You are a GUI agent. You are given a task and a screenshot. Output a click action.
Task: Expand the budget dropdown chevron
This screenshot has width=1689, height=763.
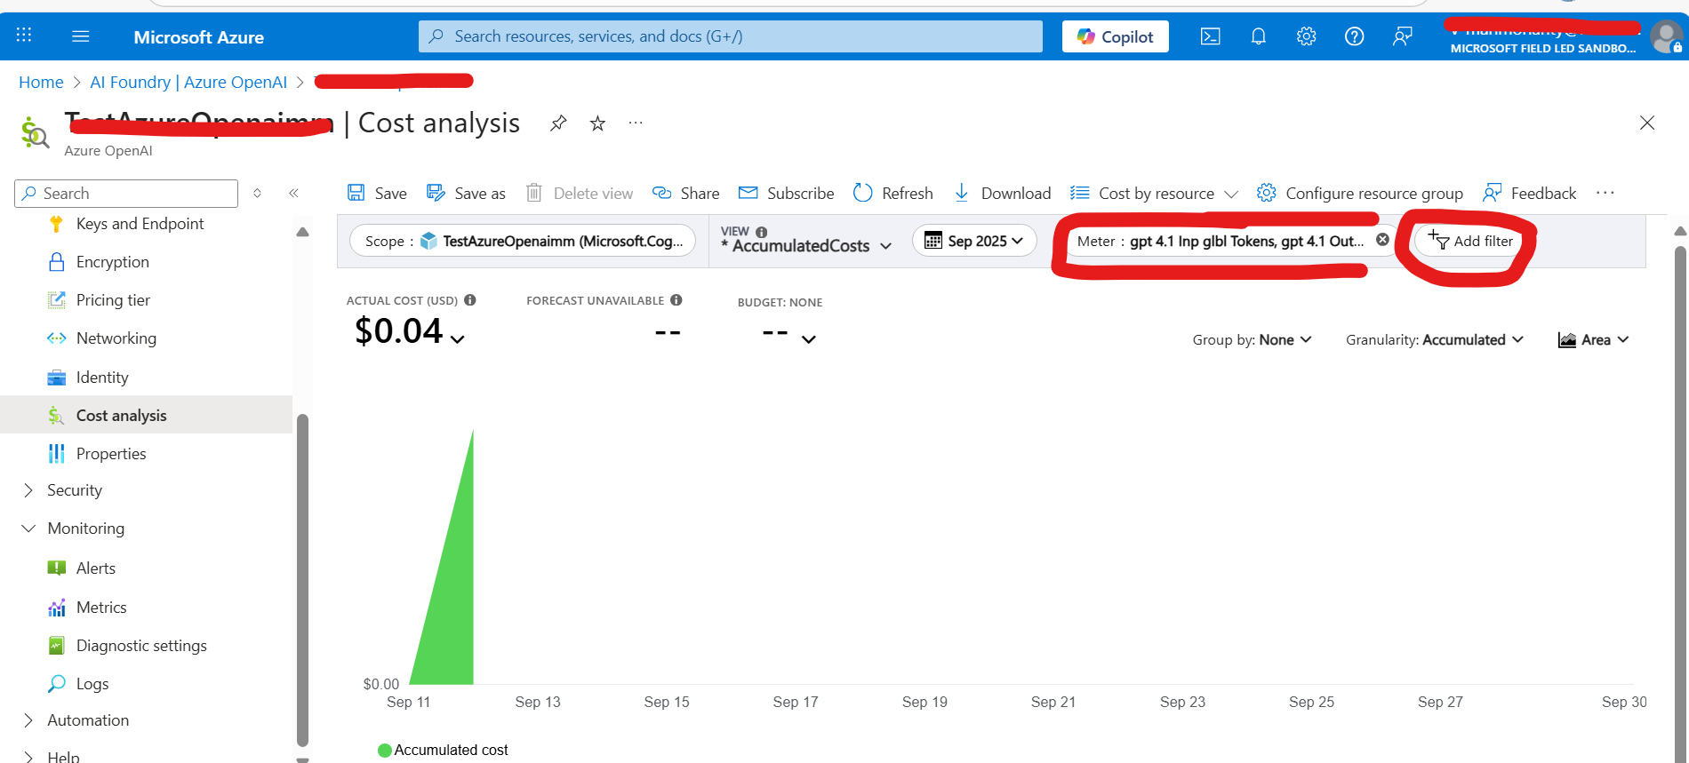808,338
